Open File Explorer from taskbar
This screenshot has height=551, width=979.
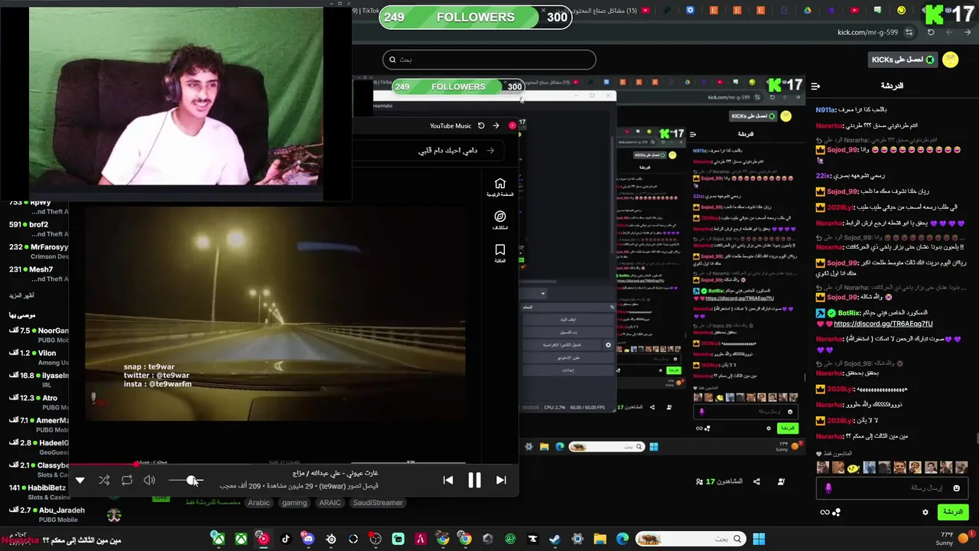(x=600, y=539)
